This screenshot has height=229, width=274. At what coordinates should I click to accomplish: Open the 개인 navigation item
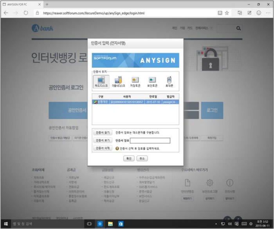175,28
